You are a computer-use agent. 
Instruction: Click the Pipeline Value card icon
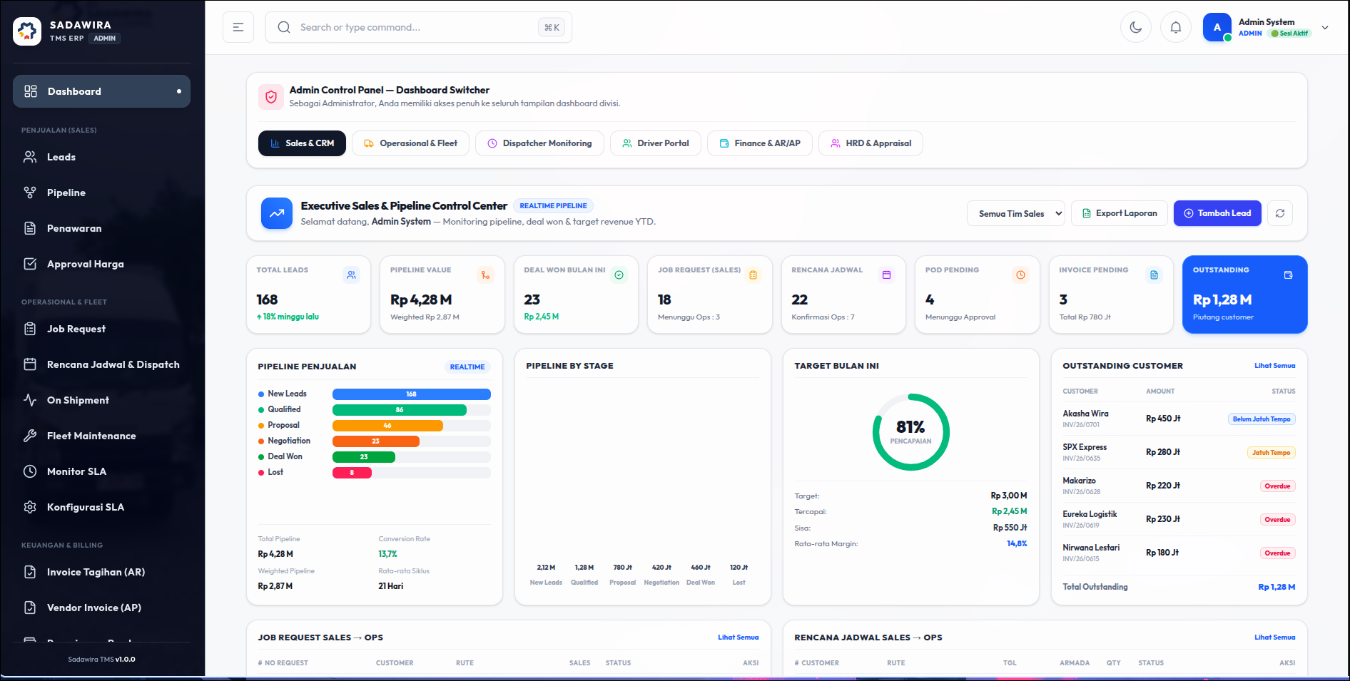(x=485, y=275)
